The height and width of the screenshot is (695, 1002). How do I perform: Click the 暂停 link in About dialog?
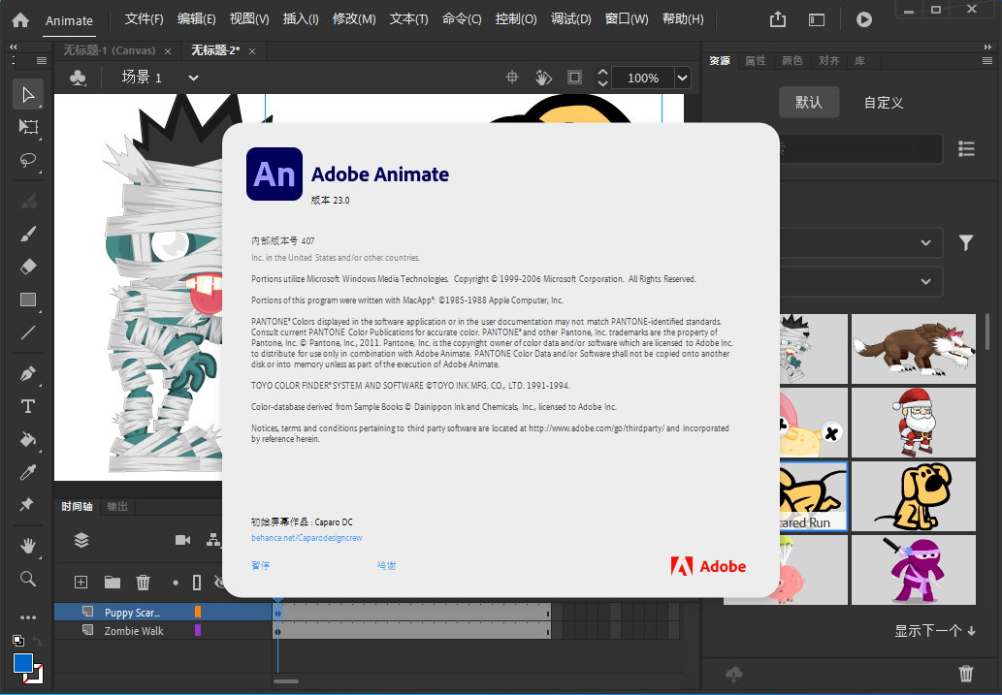(261, 565)
